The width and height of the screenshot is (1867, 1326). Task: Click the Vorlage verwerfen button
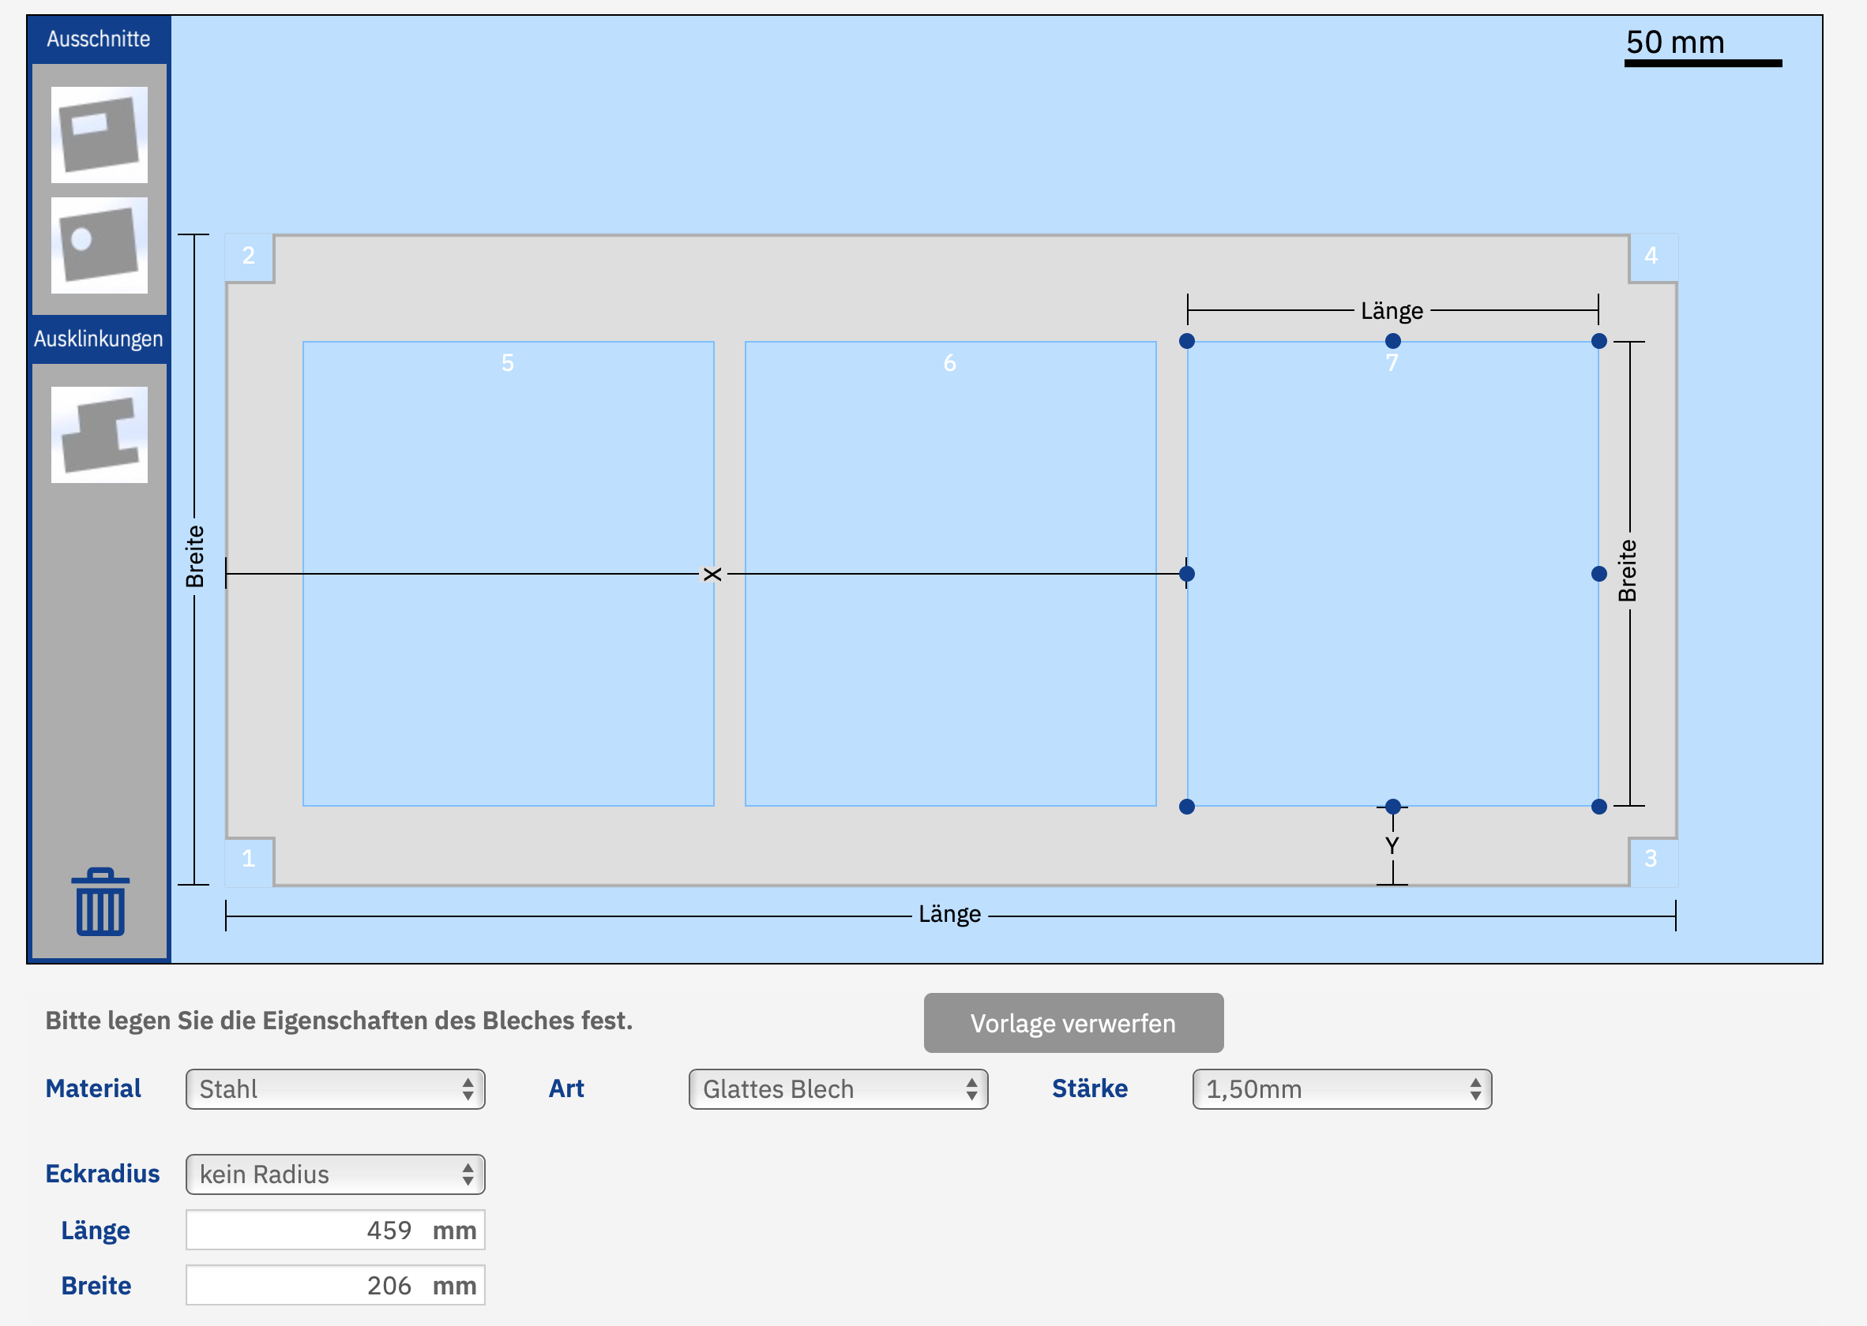click(x=1072, y=1023)
